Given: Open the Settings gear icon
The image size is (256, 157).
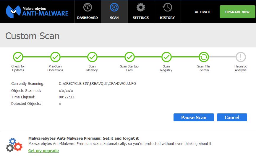Looking at the screenshot, I should tap(141, 7).
